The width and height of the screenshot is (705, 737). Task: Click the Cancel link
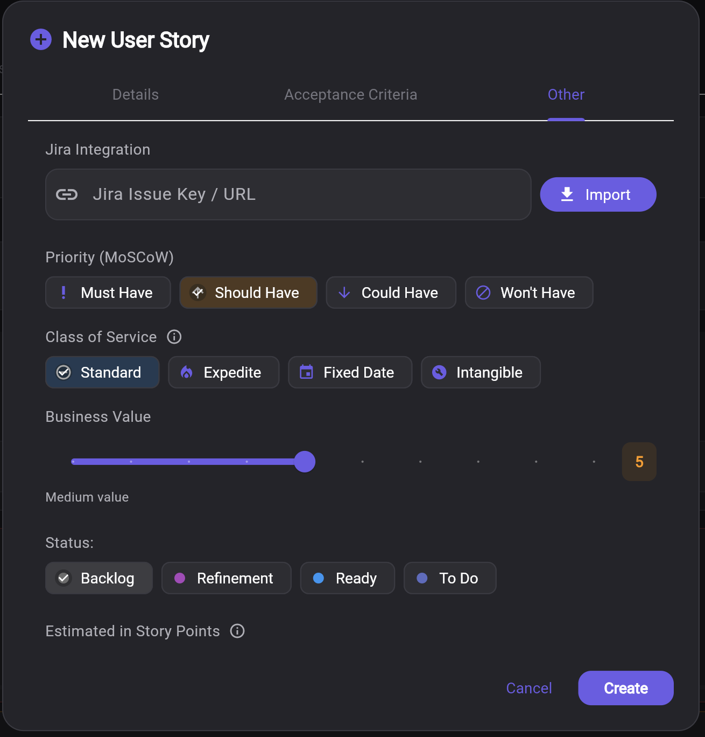point(528,688)
